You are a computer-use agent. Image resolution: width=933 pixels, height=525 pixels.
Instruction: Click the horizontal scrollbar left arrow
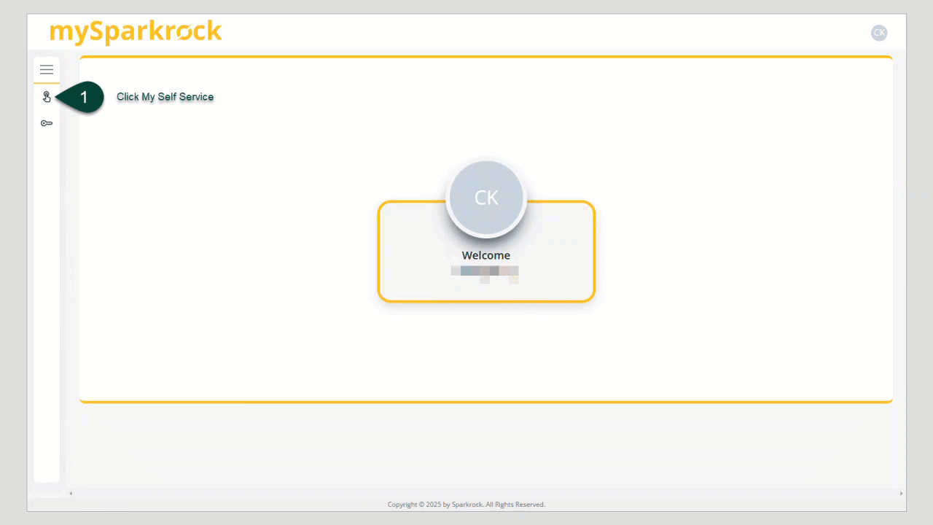[x=71, y=494]
